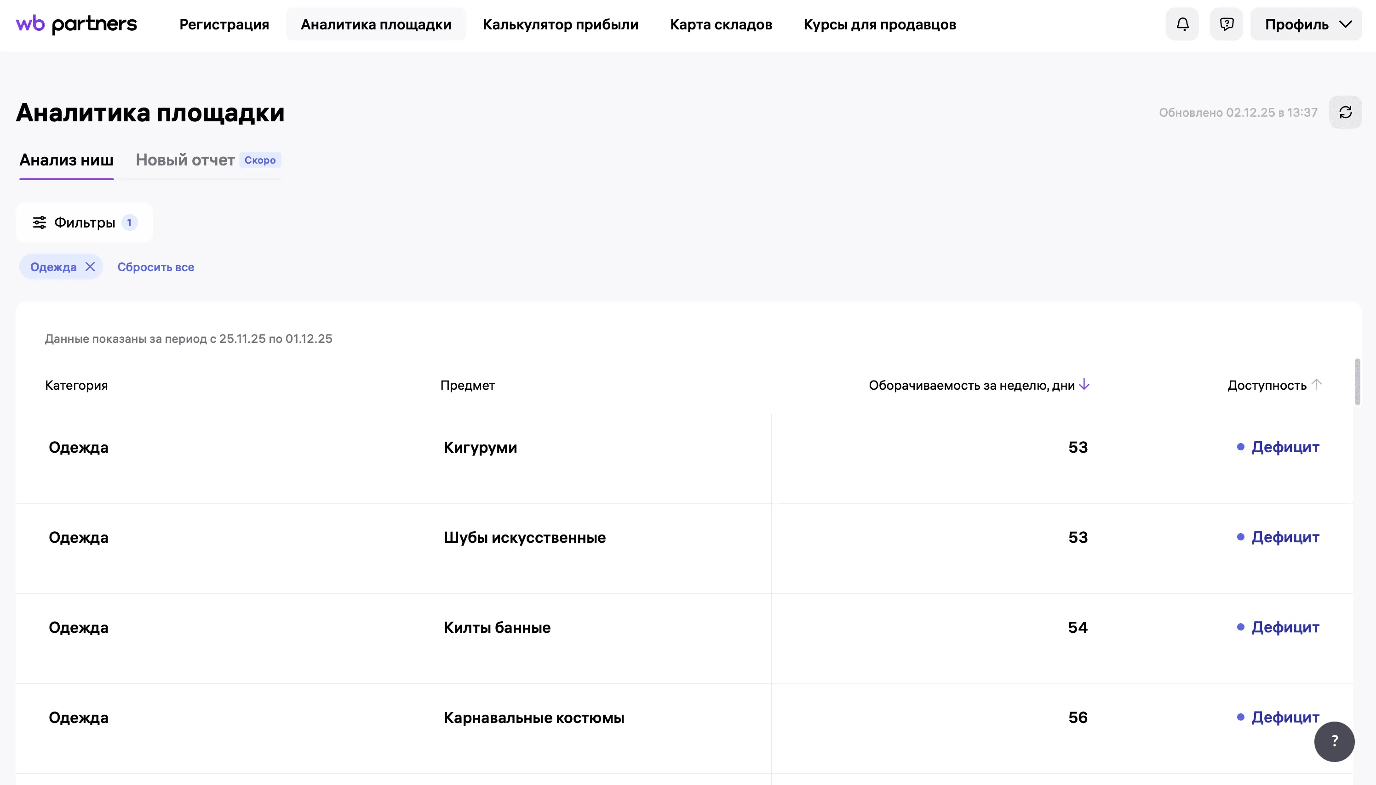This screenshot has width=1376, height=785.
Task: Select the Килты банные row
Action: click(x=496, y=627)
